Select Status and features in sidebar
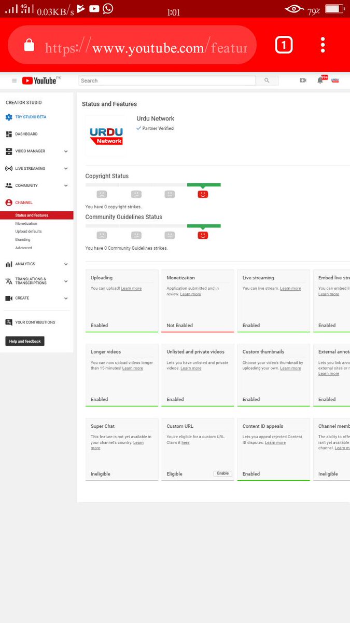Screen dimensions: 350x623 coord(36,215)
